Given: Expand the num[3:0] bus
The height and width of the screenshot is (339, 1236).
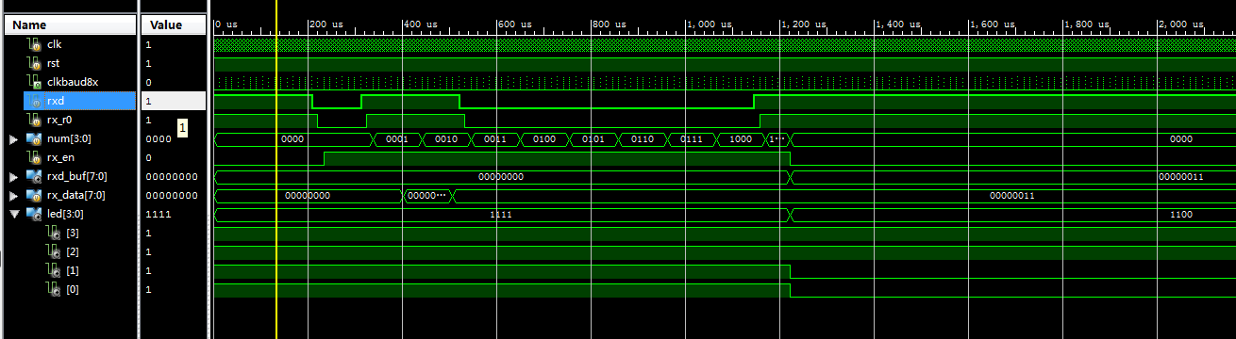Looking at the screenshot, I should pos(13,139).
